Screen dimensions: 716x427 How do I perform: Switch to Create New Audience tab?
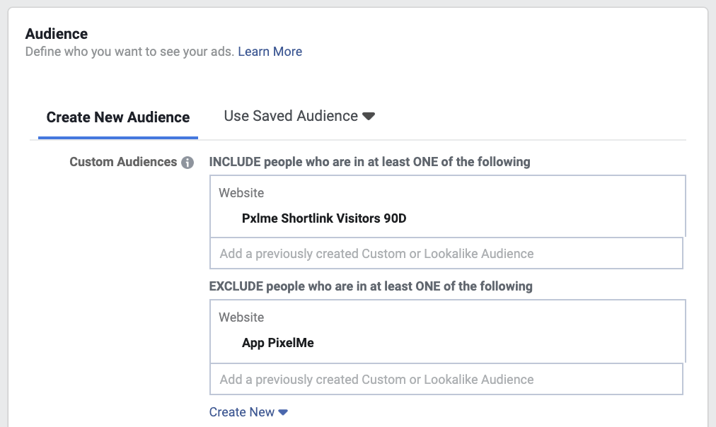(x=118, y=117)
